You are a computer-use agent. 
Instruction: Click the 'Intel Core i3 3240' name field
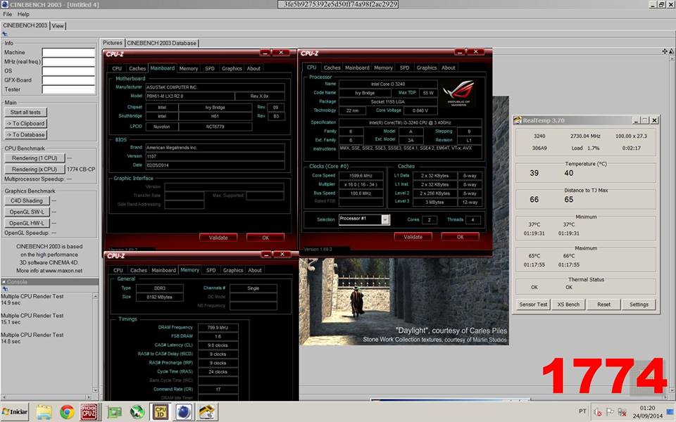(x=388, y=84)
